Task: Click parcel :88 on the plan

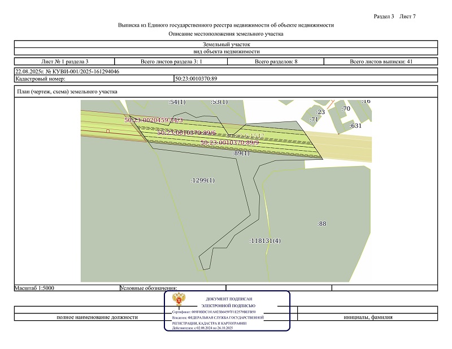Action: (321, 224)
